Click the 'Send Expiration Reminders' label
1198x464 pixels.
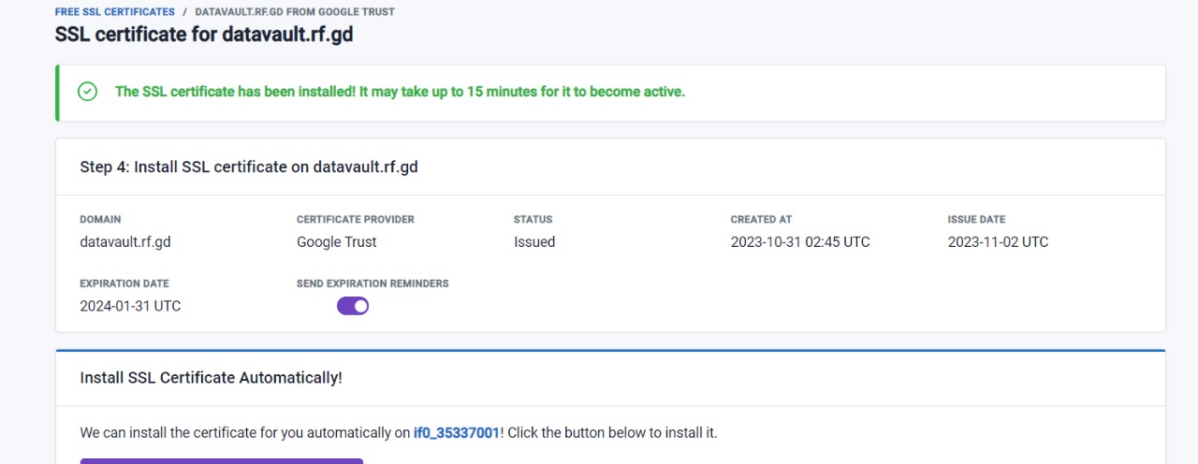tap(373, 283)
